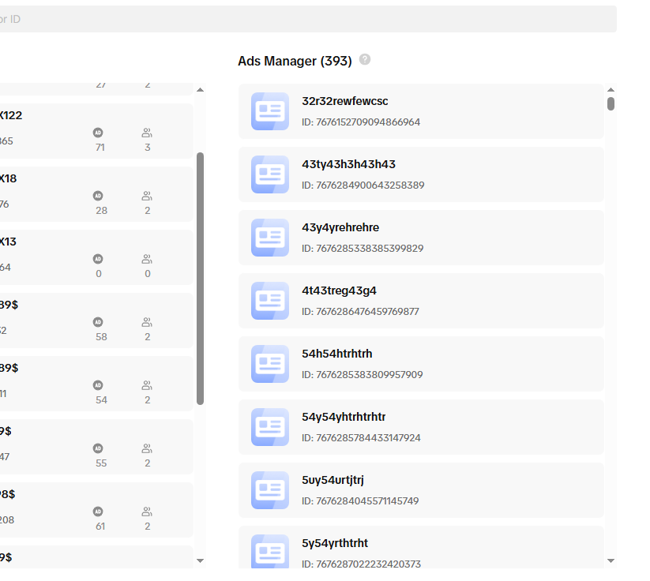The image size is (650, 581).
Task: Click the help icon beside Ads Manager (393)
Action: [x=365, y=60]
